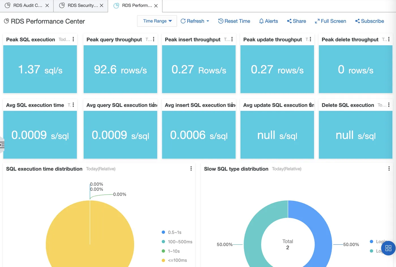Toggle the <=100ms legend item

point(174,260)
